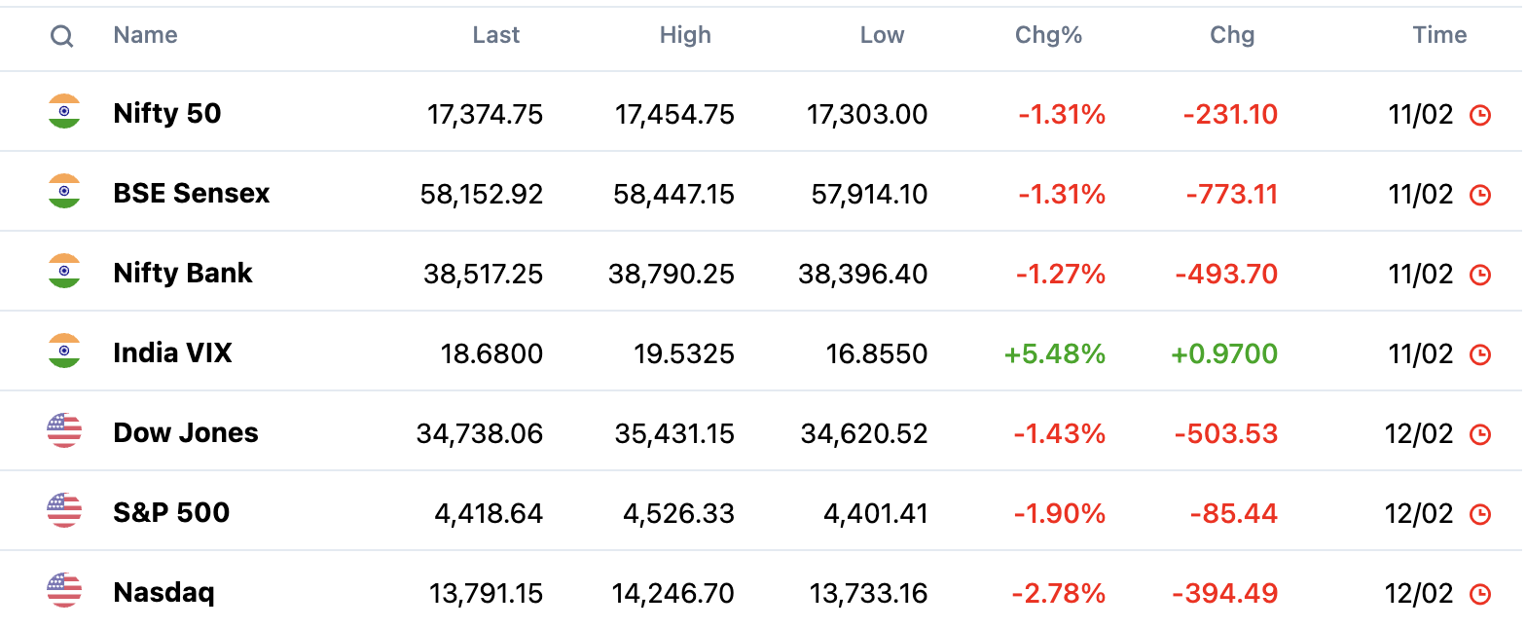Open the BSE Sensex index link
Screen dimensions: 1526x629
click(x=192, y=194)
